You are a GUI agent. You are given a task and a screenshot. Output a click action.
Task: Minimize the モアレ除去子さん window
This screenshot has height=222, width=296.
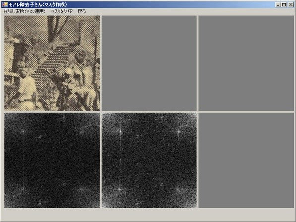[x=278, y=5]
